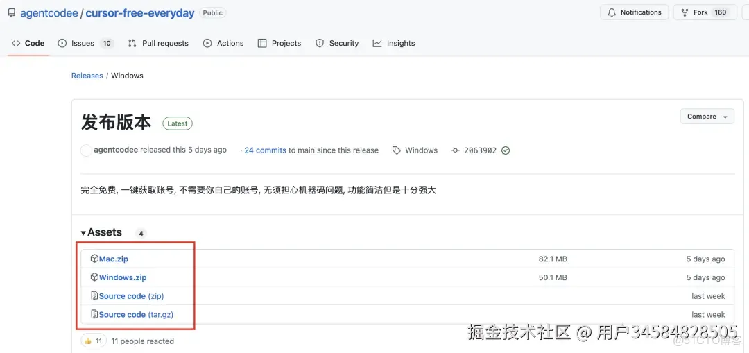Download Mac.zip
The height and width of the screenshot is (353, 749).
coord(114,259)
